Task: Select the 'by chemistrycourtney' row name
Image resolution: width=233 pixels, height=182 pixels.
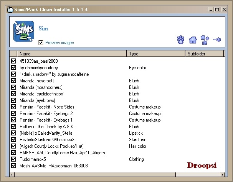Action: pyautogui.click(x=39, y=68)
